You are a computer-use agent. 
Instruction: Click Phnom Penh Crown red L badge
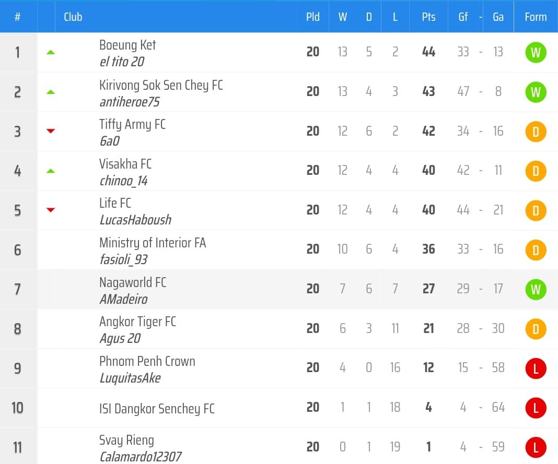click(x=536, y=368)
